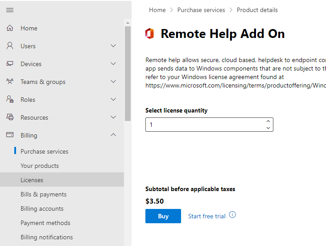Click the Devices monitor icon

(10, 64)
